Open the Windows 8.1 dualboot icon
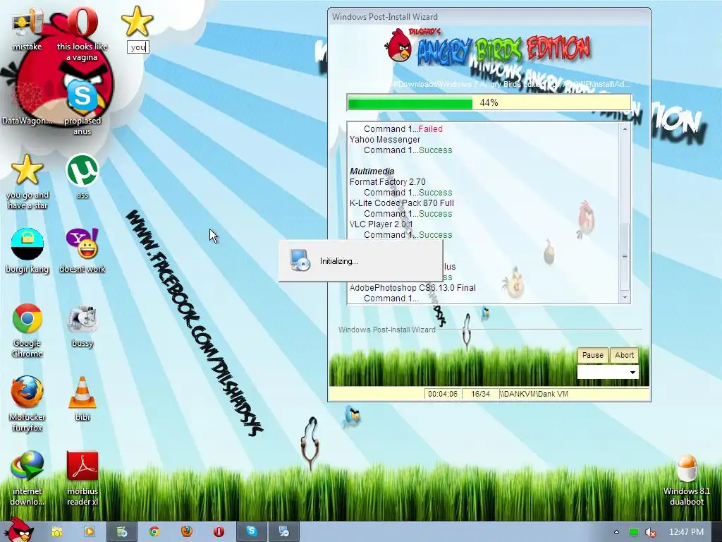This screenshot has height=542, width=722. [x=686, y=480]
